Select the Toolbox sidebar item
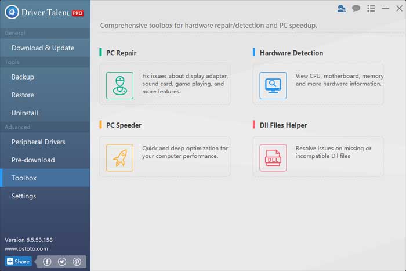Viewport: 406px width, 271px height. (x=45, y=178)
